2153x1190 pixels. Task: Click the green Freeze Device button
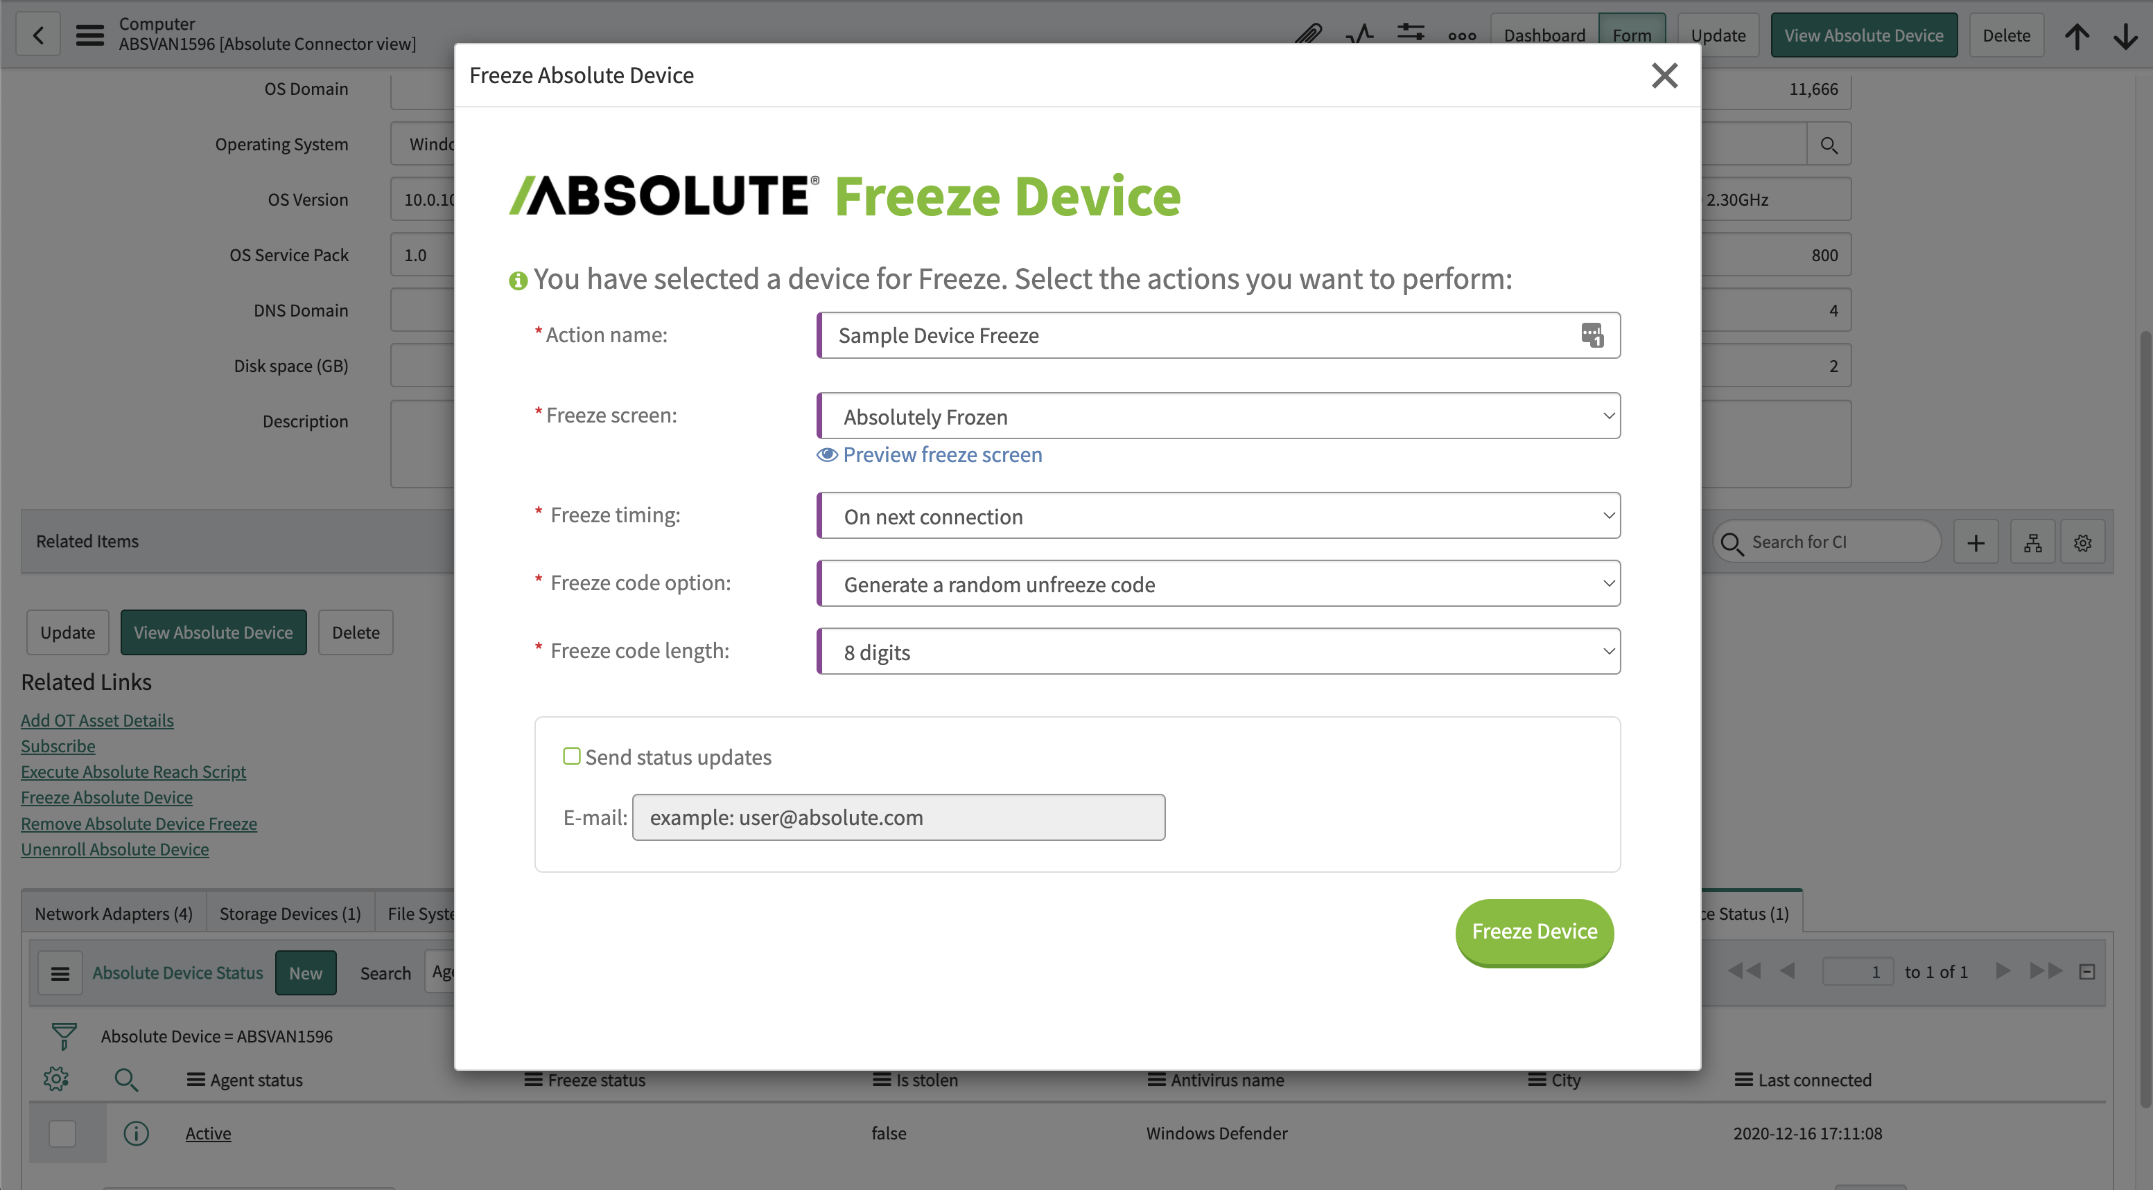1535,932
